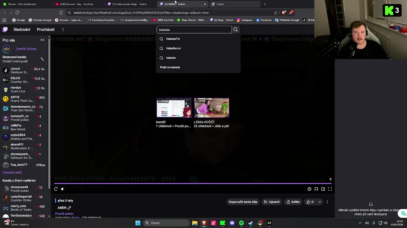
Task: Open File Explorer from taskbar
Action: [x=195, y=223]
